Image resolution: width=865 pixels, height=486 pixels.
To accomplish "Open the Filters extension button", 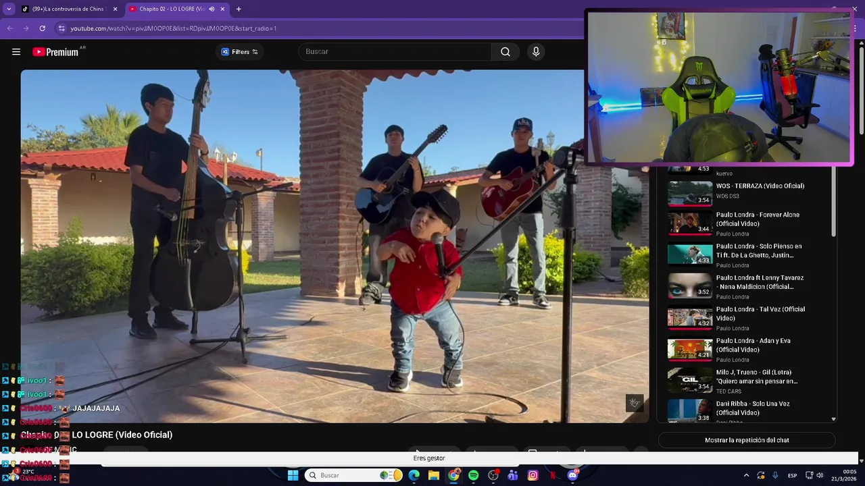I will pos(240,52).
